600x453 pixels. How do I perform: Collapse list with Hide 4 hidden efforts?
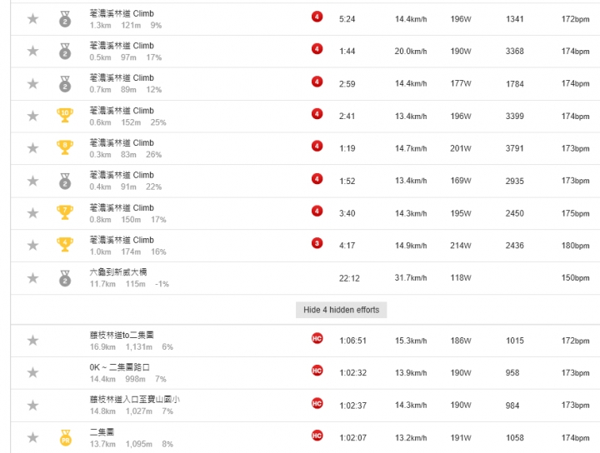[342, 310]
